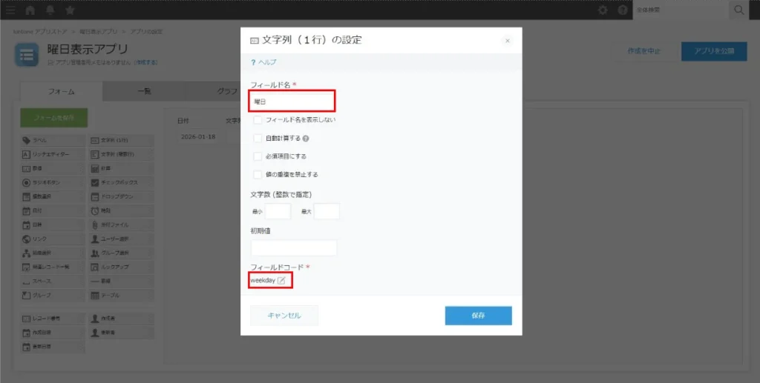The image size is (760, 383).
Task: Select the ルックアップ field in palette
Action: tap(122, 267)
